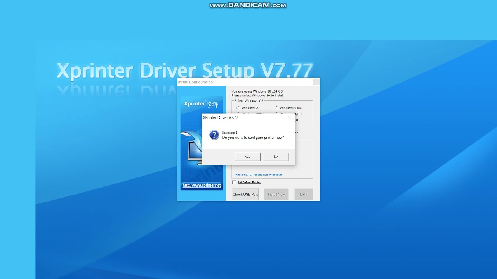Click the Check USB Port button

(245, 194)
